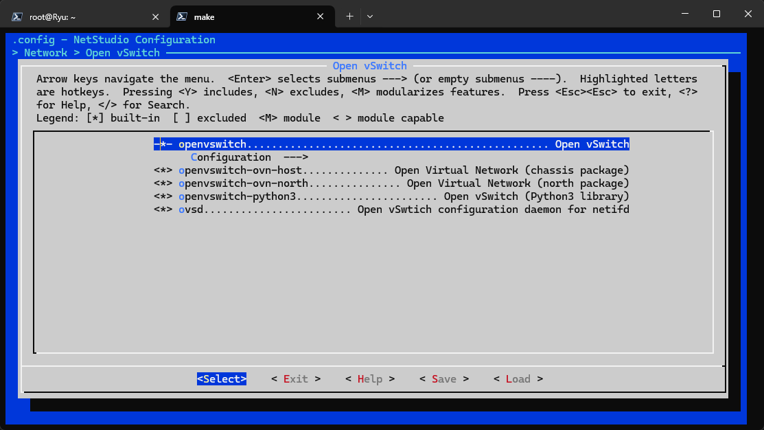Click the Open vSwitch (Python3 library) description

tap(537, 196)
